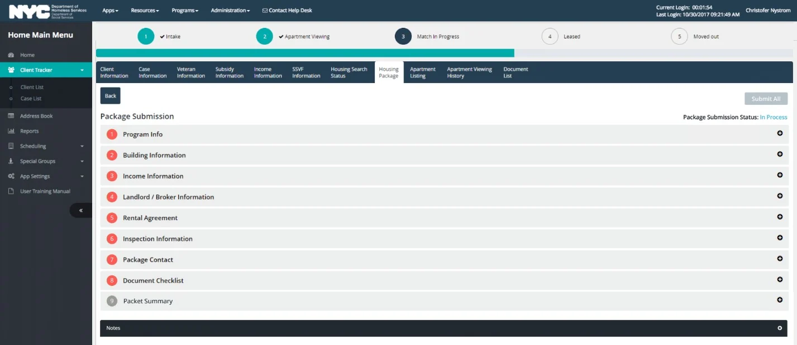Screen dimensions: 797x345
Task: Click the App Settings gears icon
Action: tap(11, 176)
